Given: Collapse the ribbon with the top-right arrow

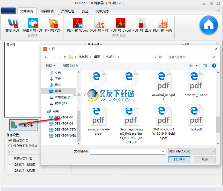Looking at the screenshot, I should click(219, 10).
